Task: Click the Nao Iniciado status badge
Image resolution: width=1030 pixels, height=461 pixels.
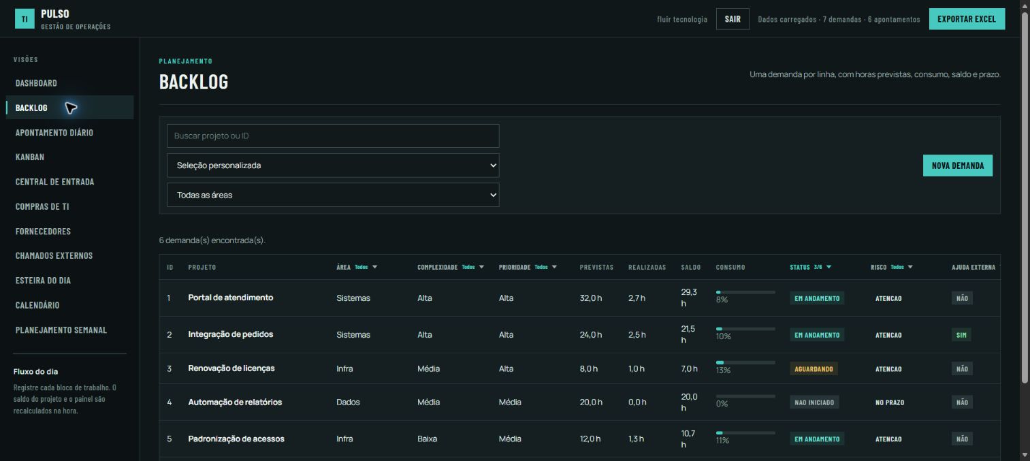Action: click(x=814, y=402)
